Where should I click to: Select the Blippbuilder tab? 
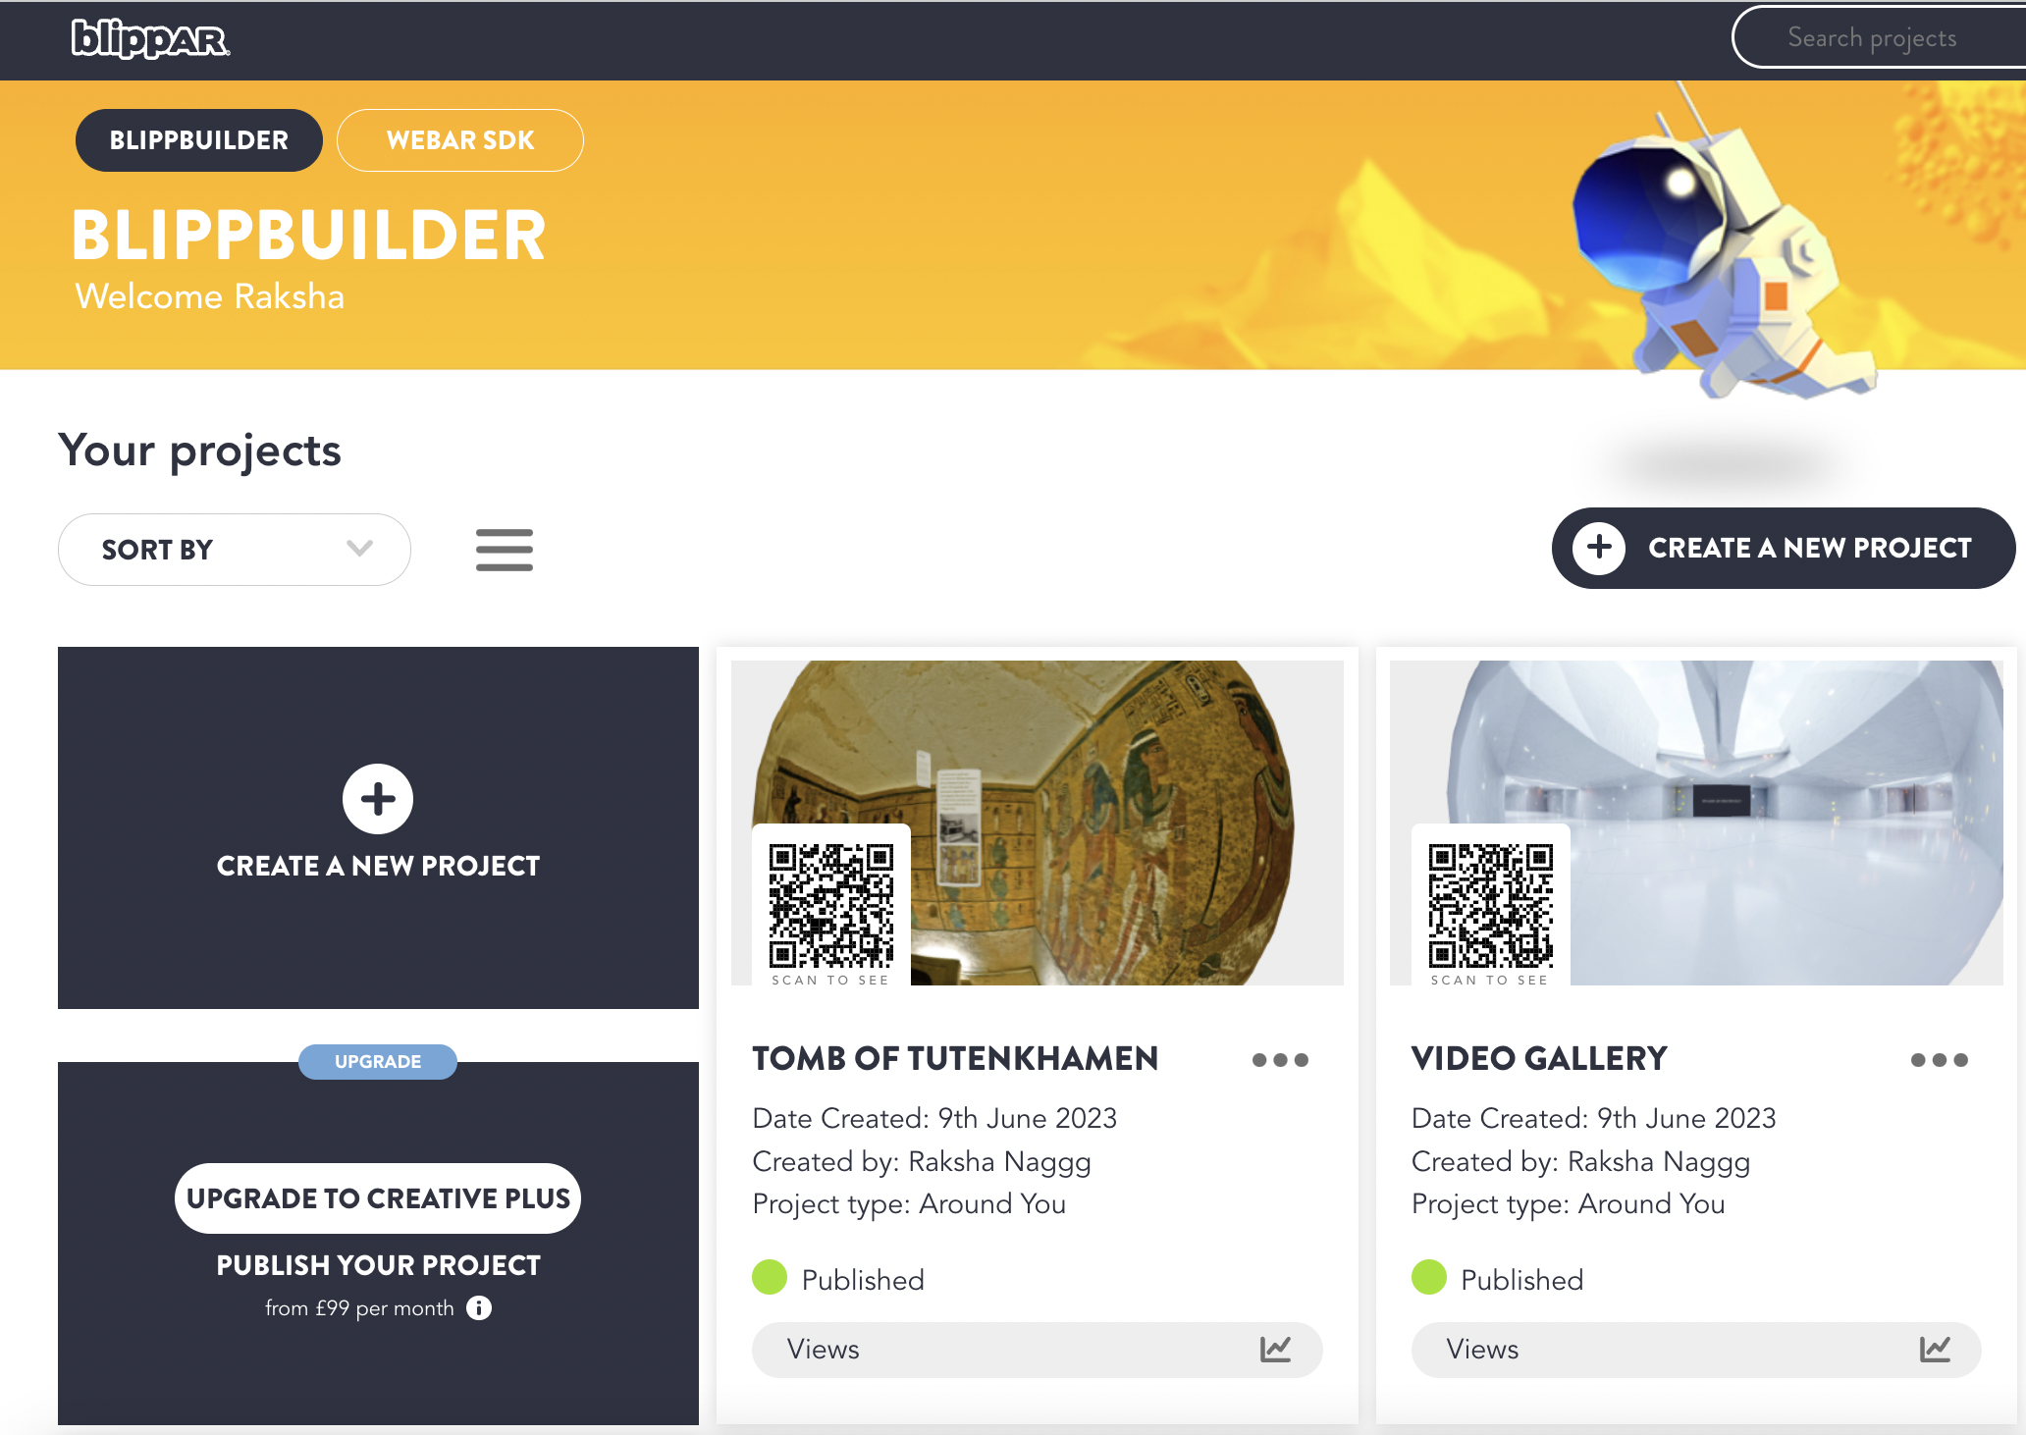coord(199,140)
